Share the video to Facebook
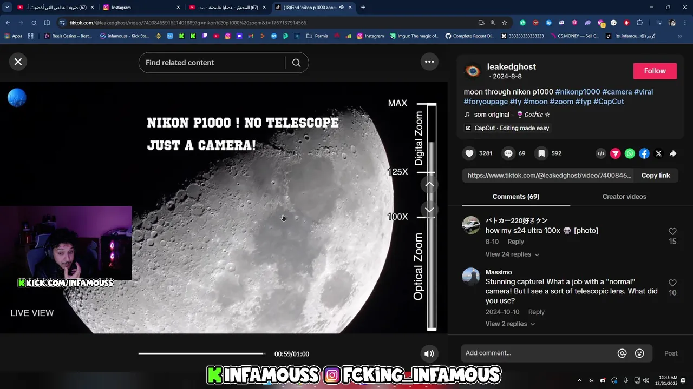This screenshot has width=693, height=389. (x=644, y=153)
